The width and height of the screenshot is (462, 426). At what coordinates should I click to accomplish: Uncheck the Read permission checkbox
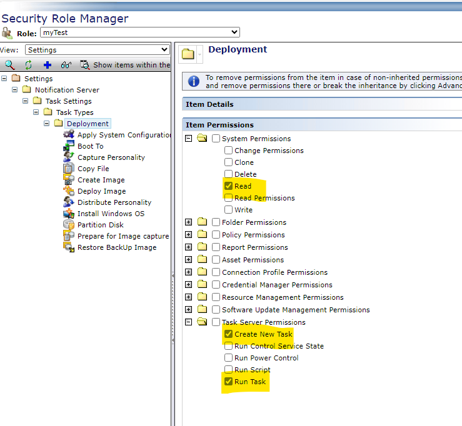point(229,186)
